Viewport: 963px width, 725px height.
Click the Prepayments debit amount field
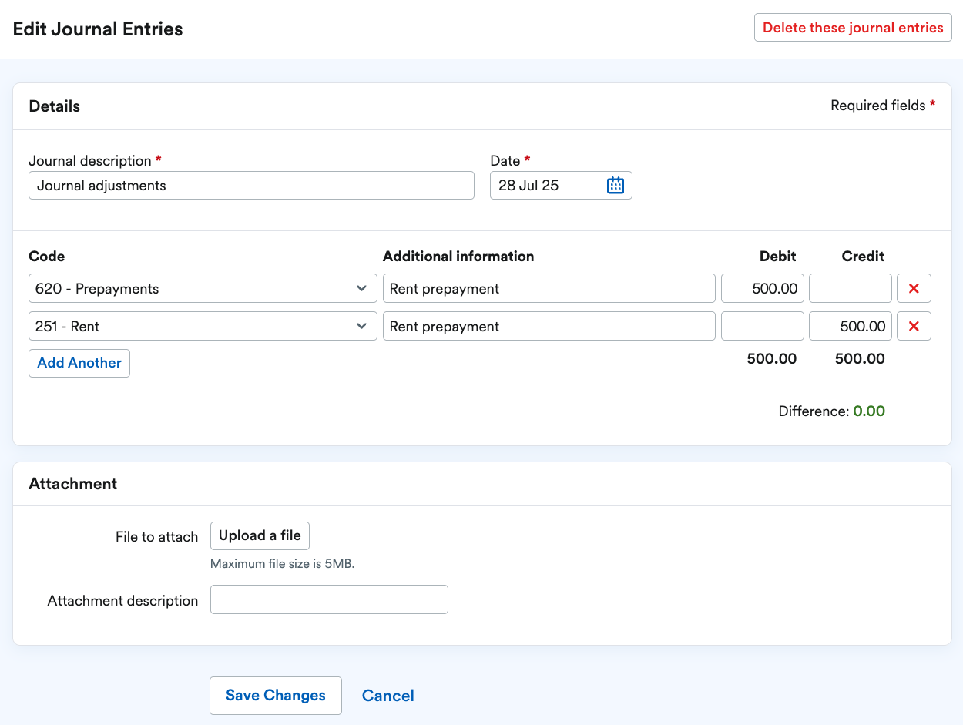point(762,289)
